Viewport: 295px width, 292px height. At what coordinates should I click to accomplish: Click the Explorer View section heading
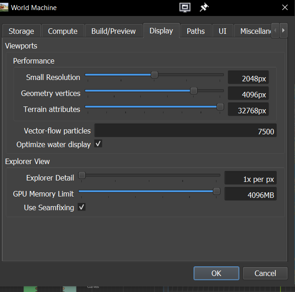(27, 161)
